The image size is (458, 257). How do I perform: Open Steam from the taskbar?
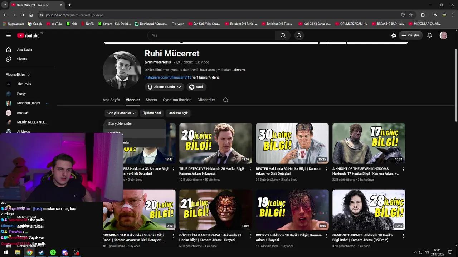(x=41, y=252)
